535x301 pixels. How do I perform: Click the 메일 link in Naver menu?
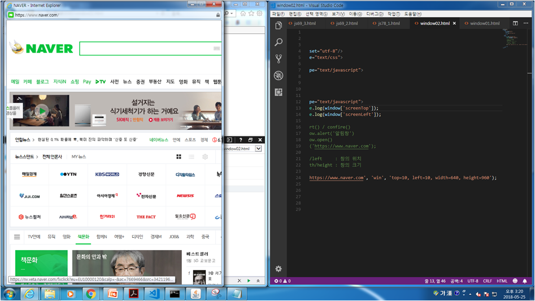click(x=15, y=81)
